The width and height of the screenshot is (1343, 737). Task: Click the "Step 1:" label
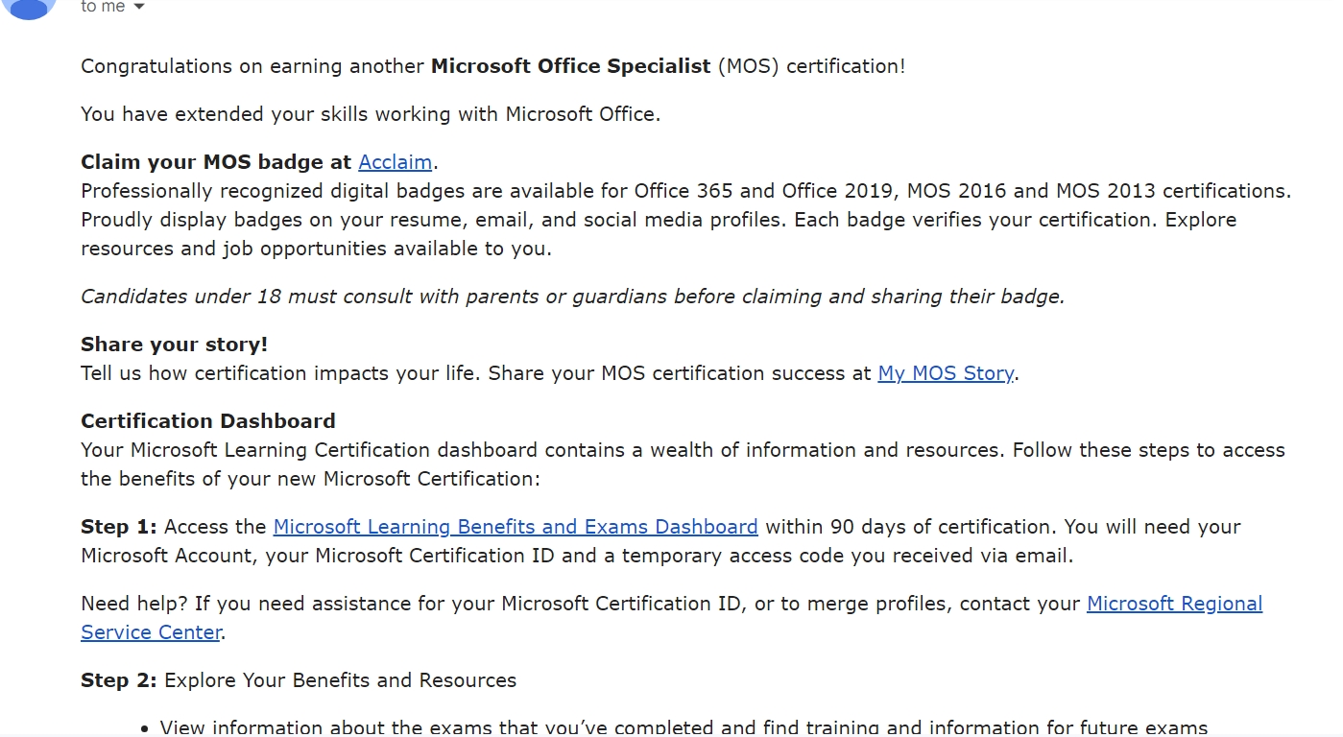click(x=119, y=527)
